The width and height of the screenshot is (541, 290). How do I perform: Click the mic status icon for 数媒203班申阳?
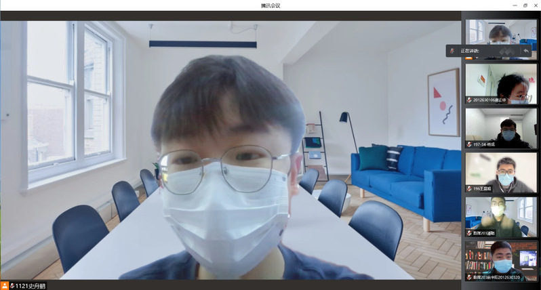tap(469, 277)
